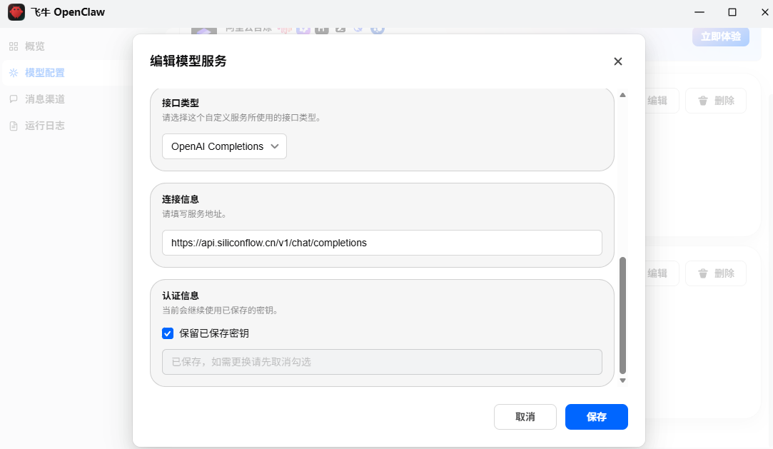Click 取消 to cancel editing

(525, 417)
